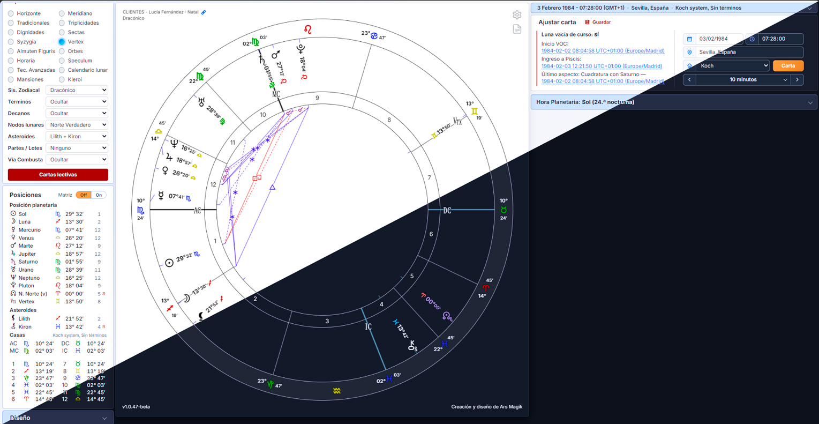Image resolution: width=819 pixels, height=424 pixels.
Task: Click the Mercury glyph at 07°41' on the wheel
Action: [161, 196]
